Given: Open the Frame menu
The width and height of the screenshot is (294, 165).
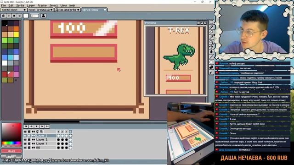Looking at the screenshot, I should [42, 5].
